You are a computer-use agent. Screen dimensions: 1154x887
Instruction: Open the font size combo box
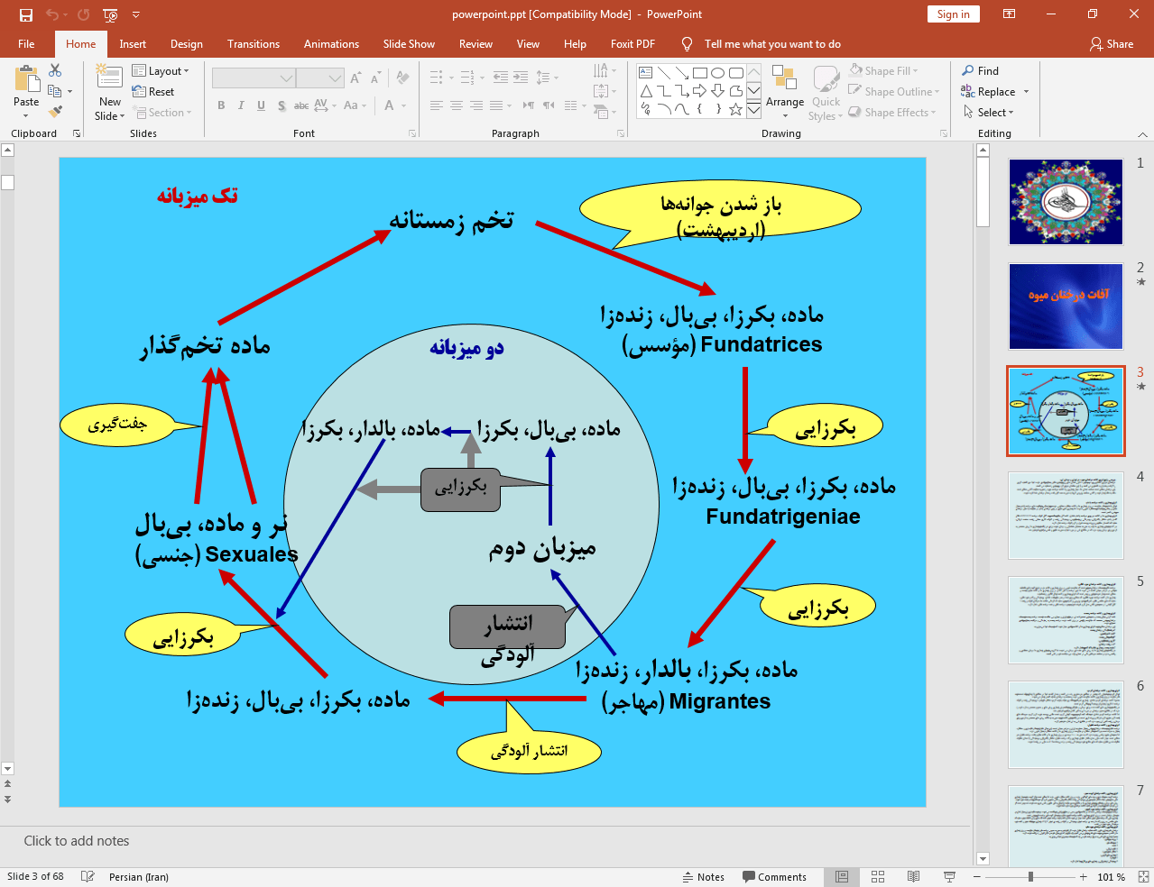tap(320, 78)
